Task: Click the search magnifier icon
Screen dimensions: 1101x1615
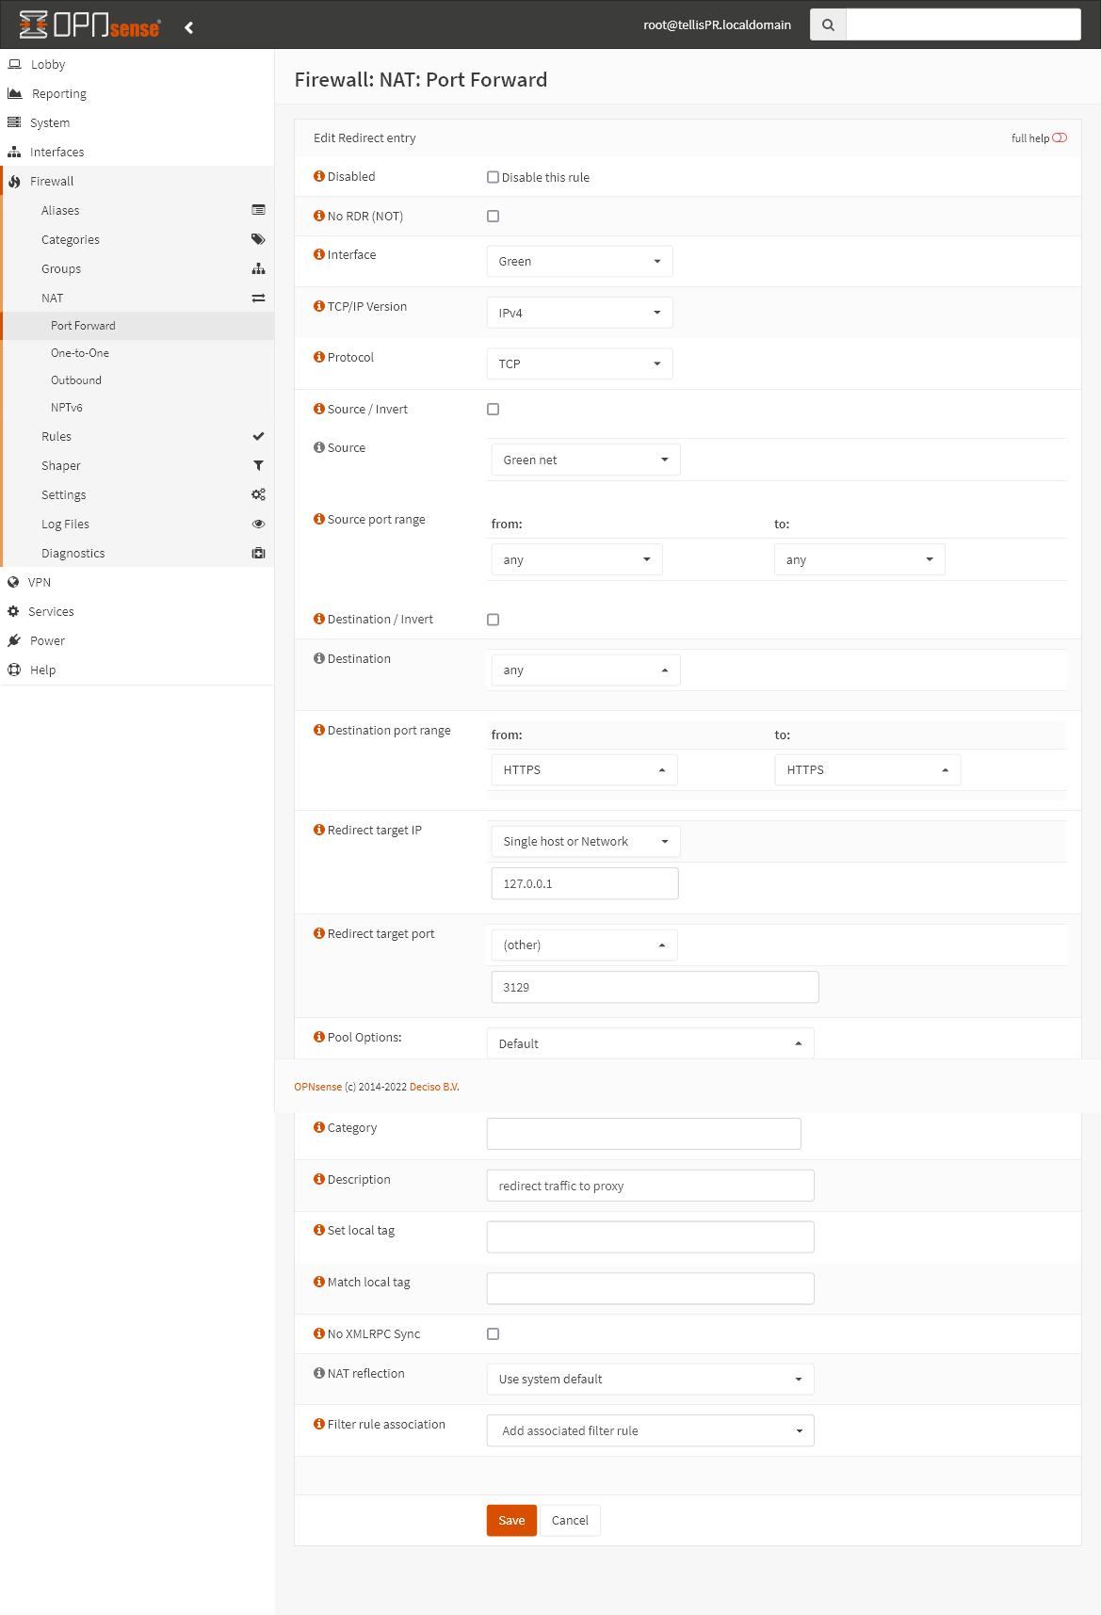Action: coord(828,25)
